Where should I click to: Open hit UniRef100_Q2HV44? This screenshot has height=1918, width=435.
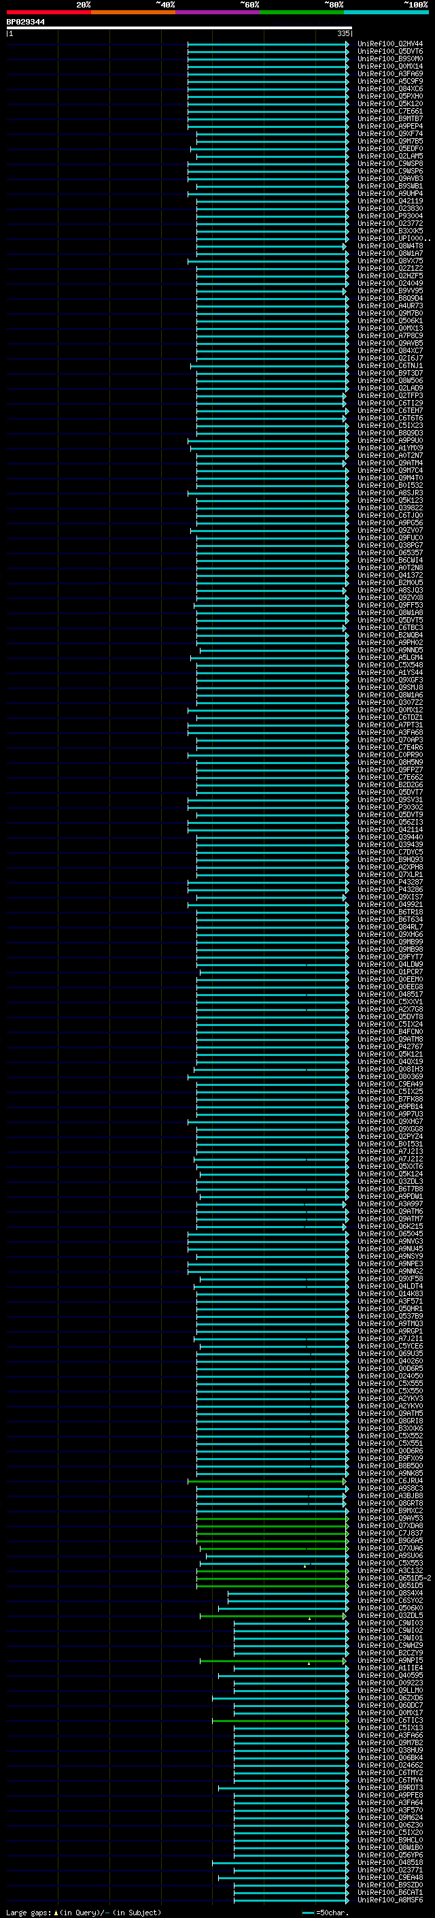click(390, 44)
